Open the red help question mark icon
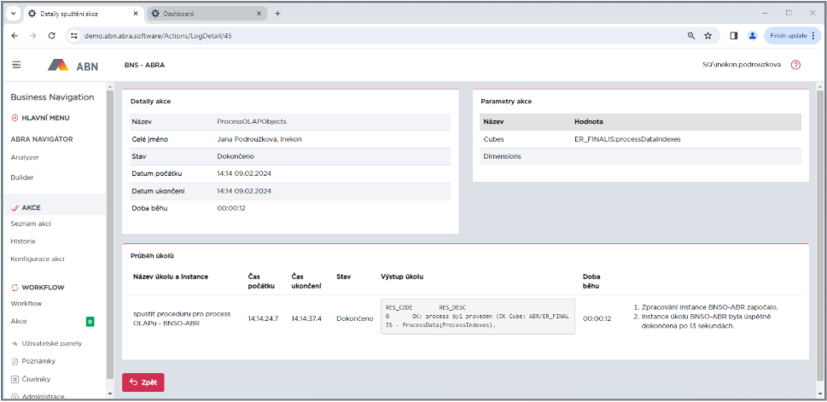This screenshot has height=402, width=827. coord(796,65)
